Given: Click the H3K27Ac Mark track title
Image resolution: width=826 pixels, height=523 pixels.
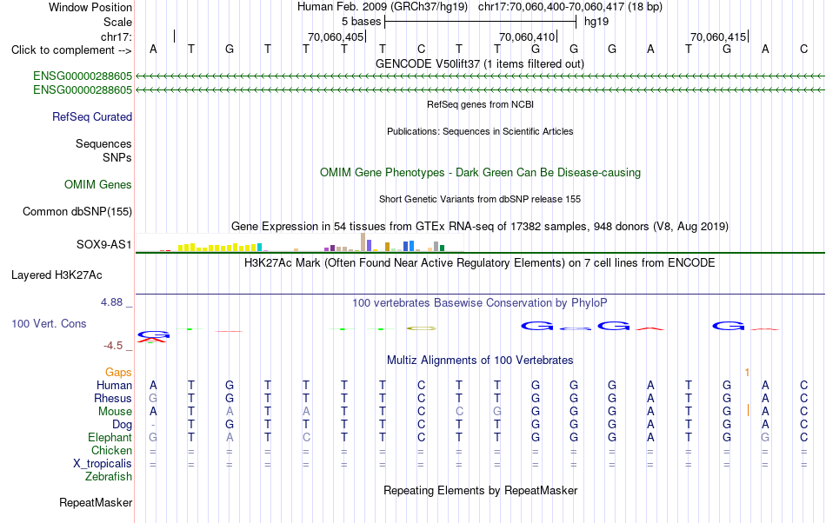Looking at the screenshot, I should coord(480,262).
